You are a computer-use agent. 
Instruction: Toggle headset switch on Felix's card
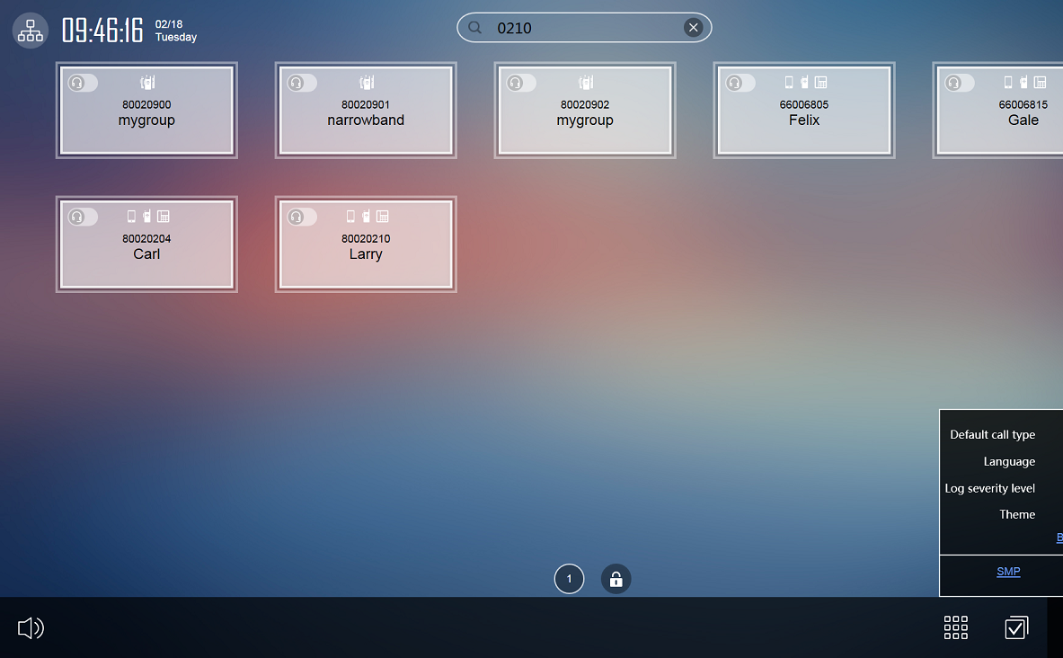point(740,83)
